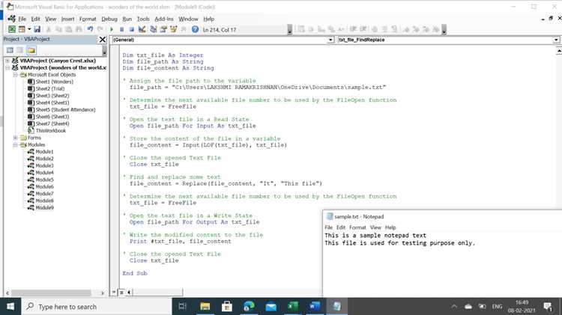This screenshot has width=562, height=315.
Task: Open Excel from the taskbar
Action: click(x=293, y=307)
